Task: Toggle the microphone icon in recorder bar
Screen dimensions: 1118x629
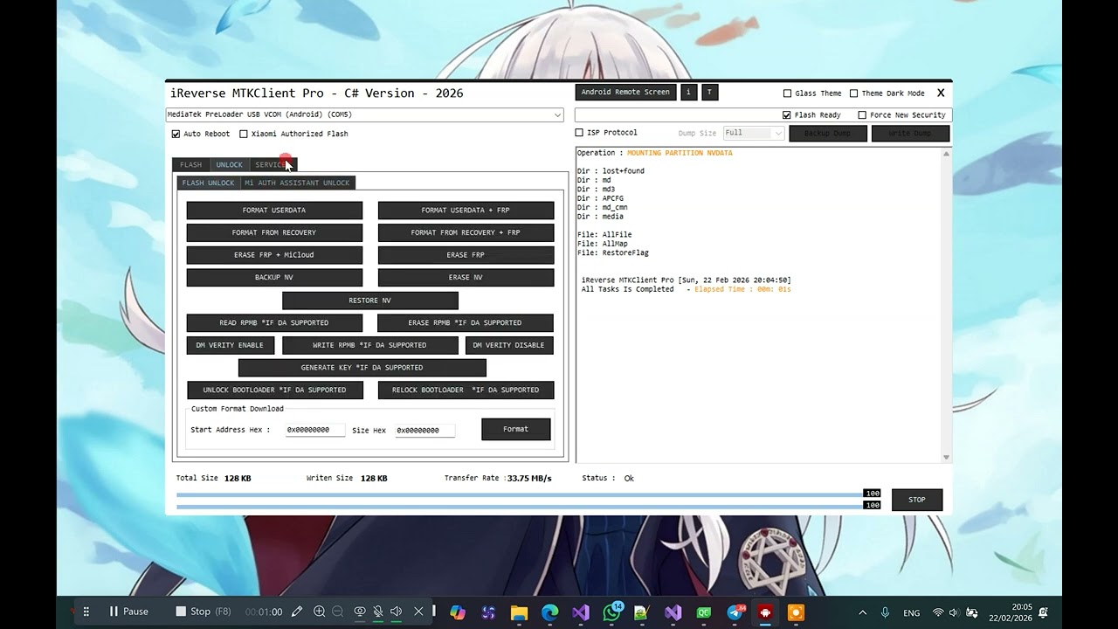Action: coord(378,612)
